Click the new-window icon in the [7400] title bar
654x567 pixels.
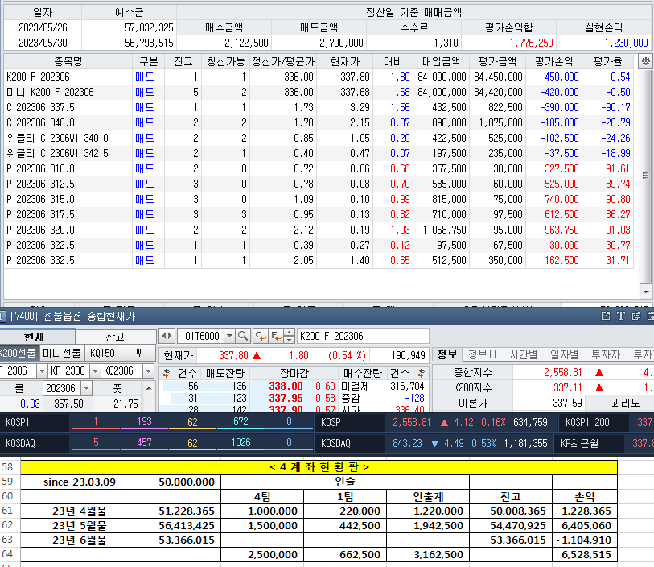pyautogui.click(x=606, y=315)
